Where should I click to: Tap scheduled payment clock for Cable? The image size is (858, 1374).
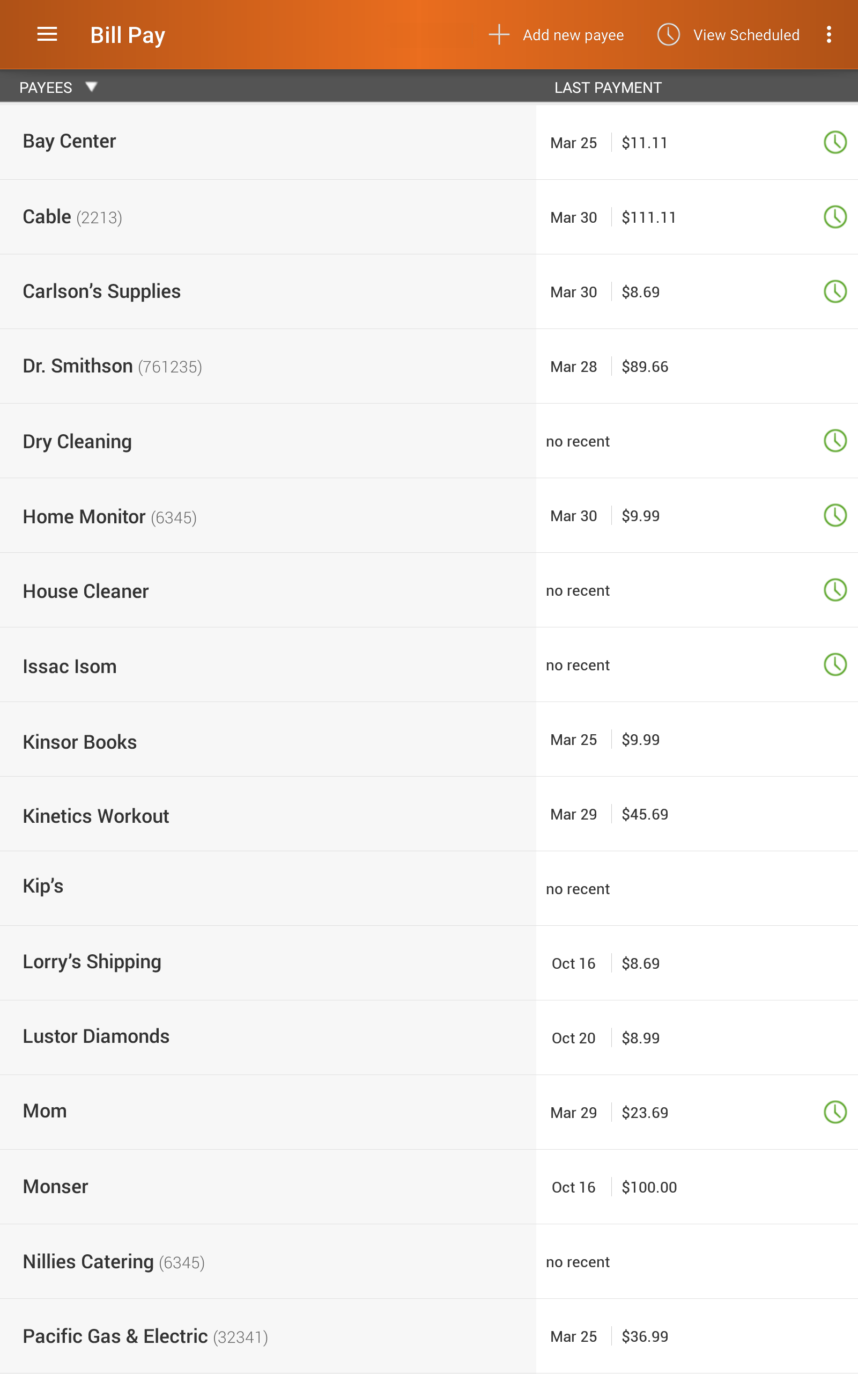[835, 217]
